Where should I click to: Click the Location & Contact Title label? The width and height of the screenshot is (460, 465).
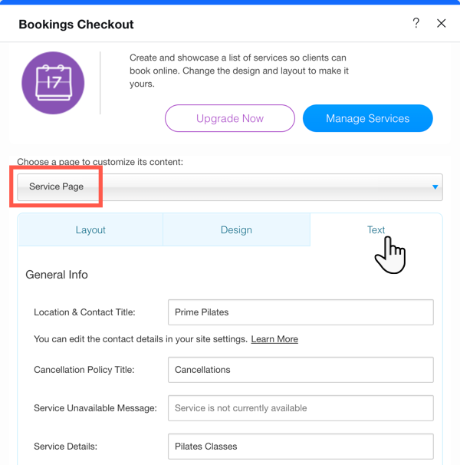click(84, 312)
